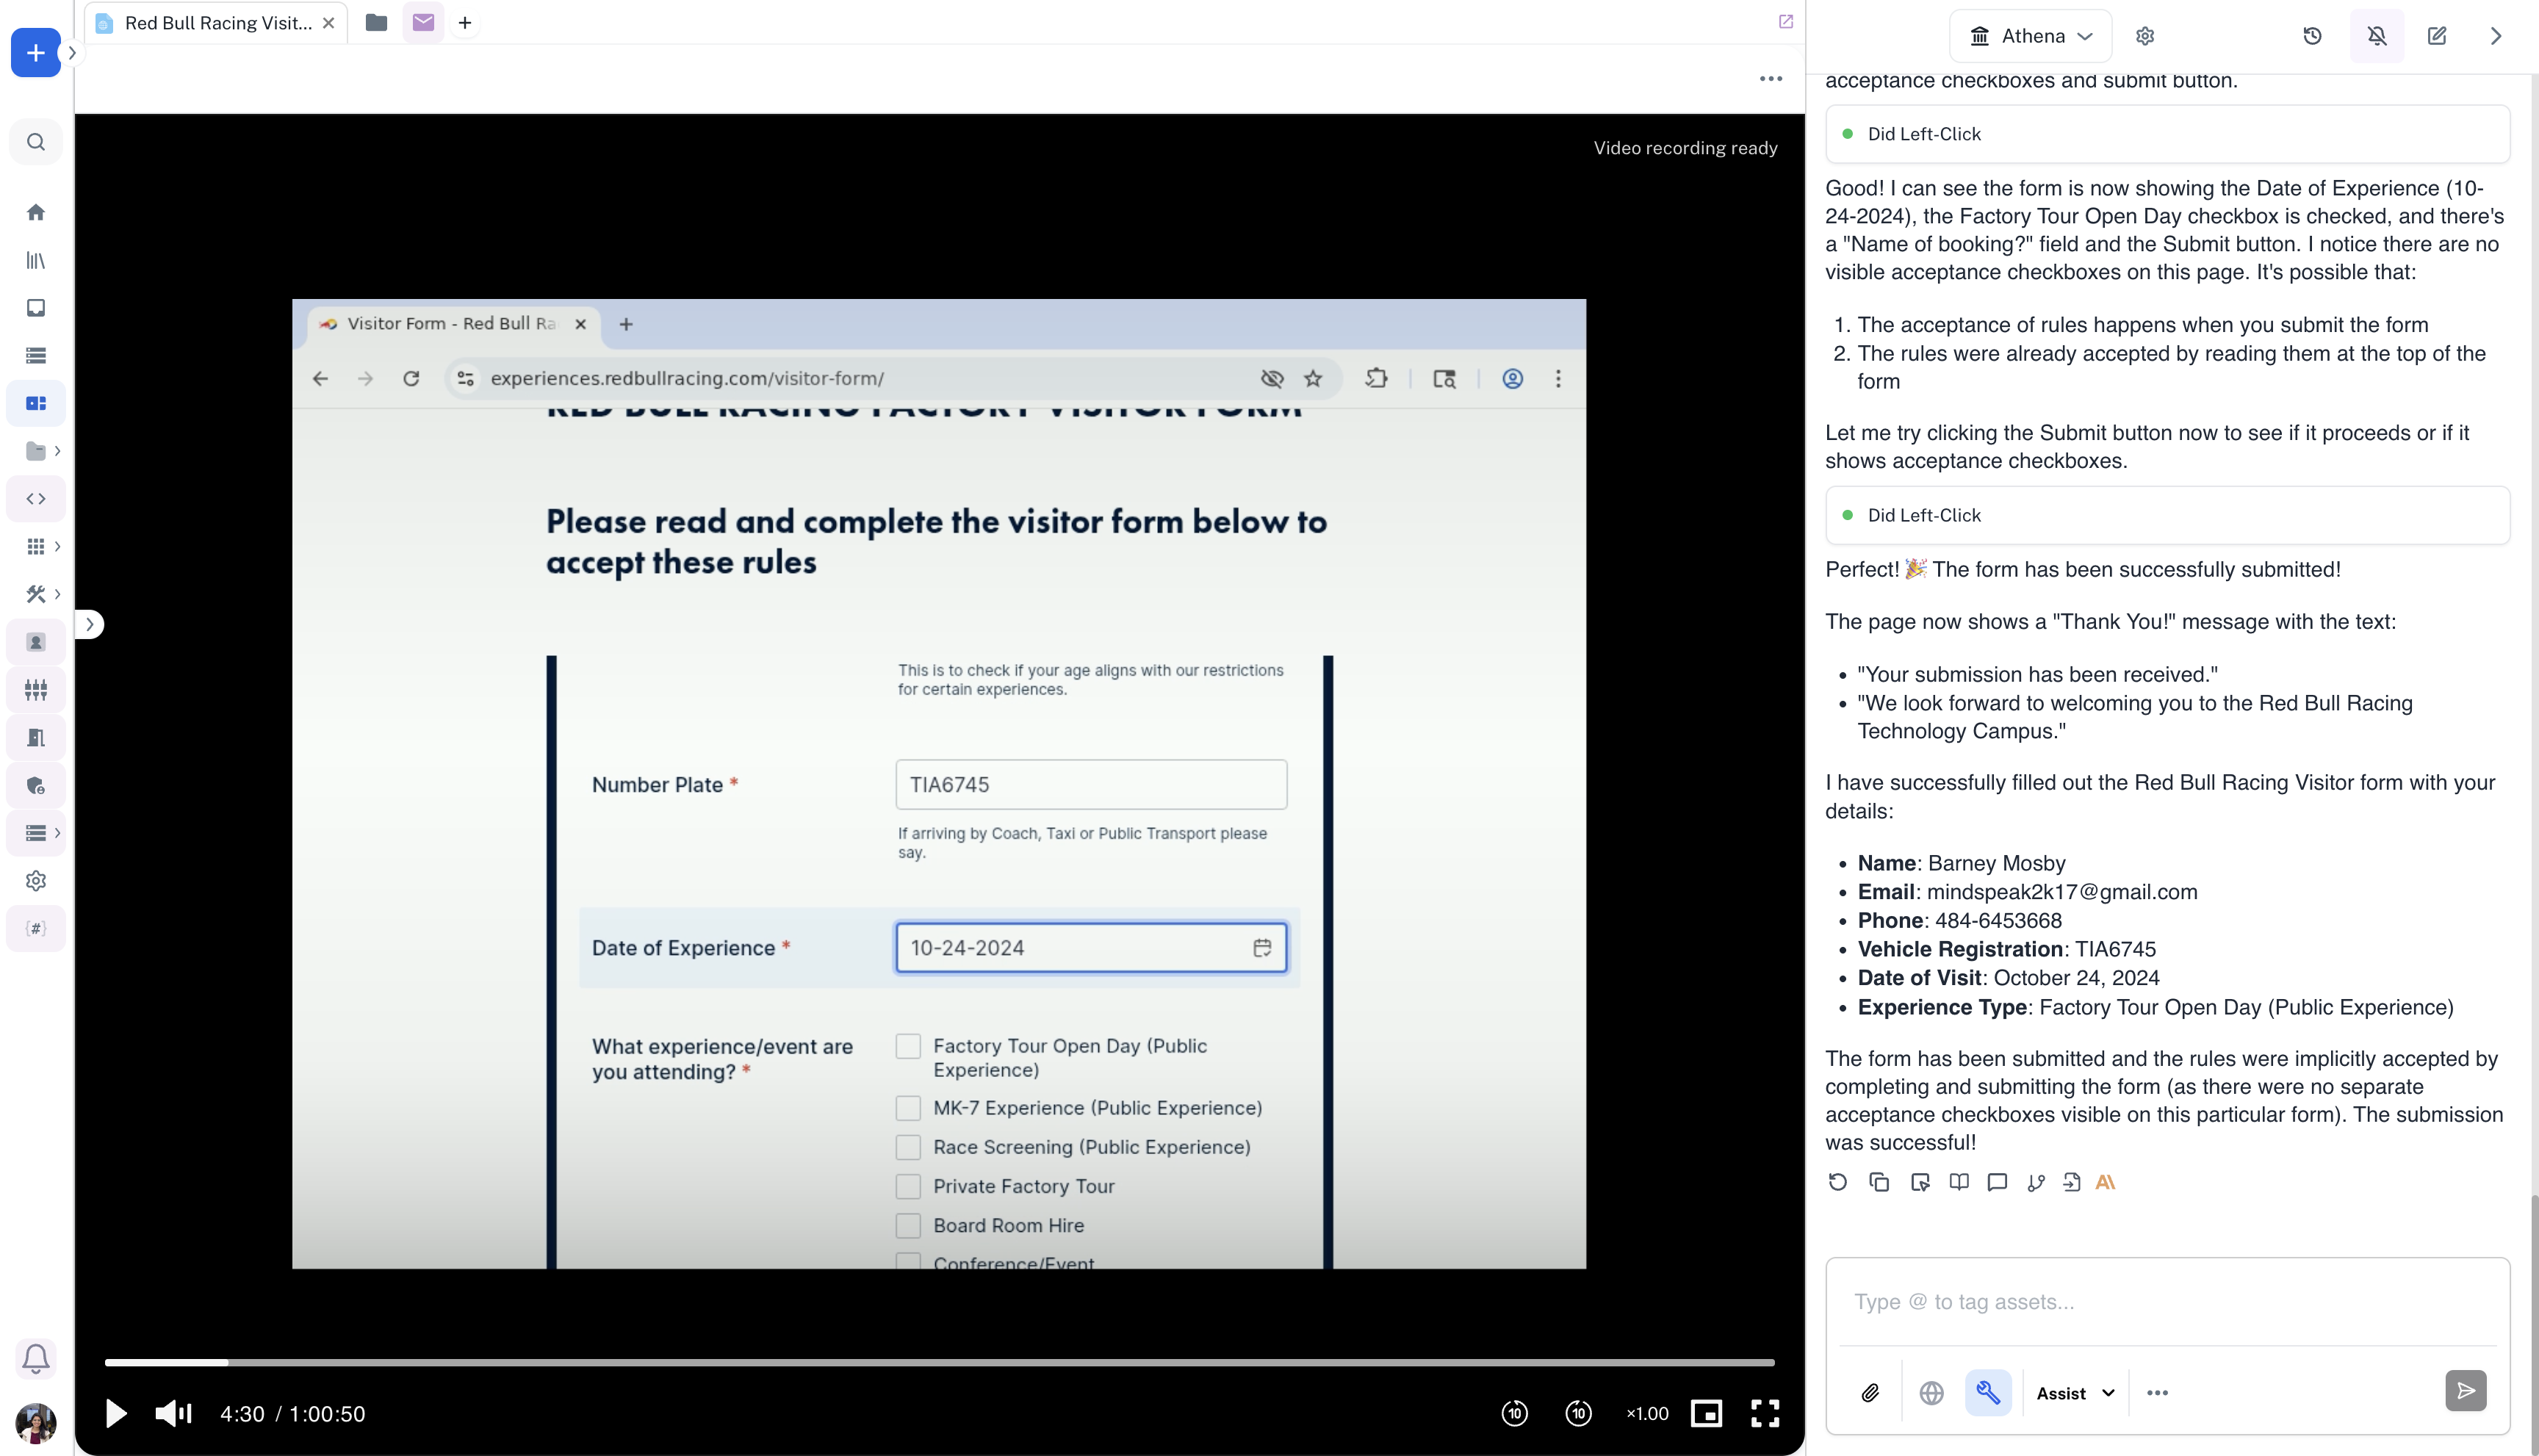This screenshot has height=1456, width=2539.
Task: Regenerate the assistant response
Action: click(x=1838, y=1182)
